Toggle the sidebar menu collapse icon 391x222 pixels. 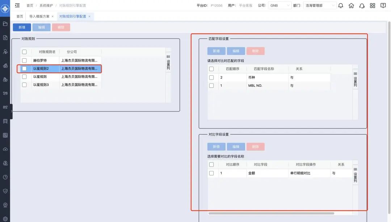[17, 5]
